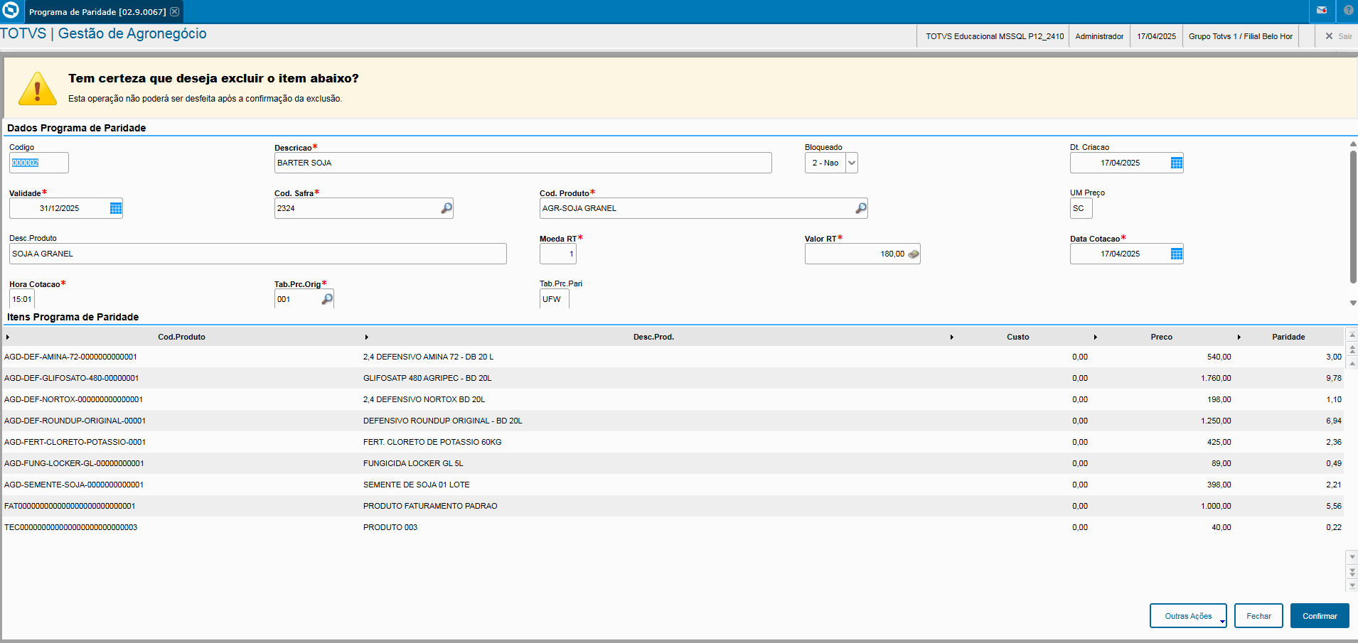Click the Grupo Totvs 1 / Filial label
1358x643 pixels.
[1241, 36]
